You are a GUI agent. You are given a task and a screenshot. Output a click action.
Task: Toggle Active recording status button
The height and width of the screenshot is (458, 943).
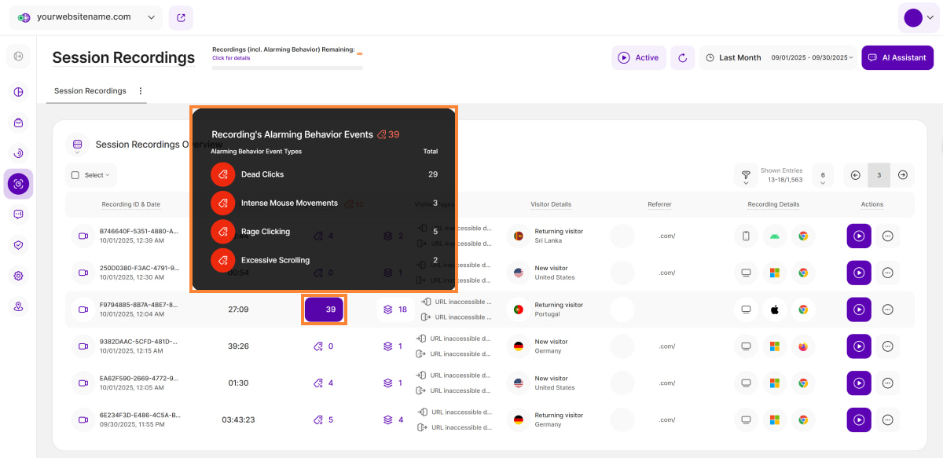638,57
